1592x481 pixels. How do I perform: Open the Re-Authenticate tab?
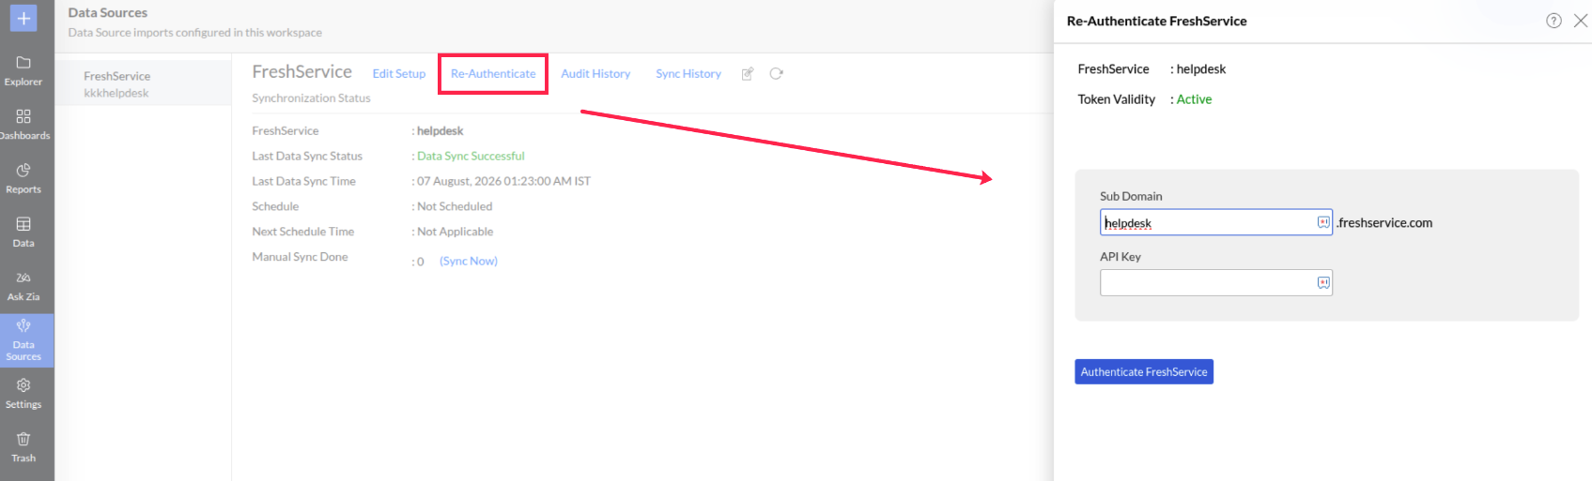pos(493,74)
